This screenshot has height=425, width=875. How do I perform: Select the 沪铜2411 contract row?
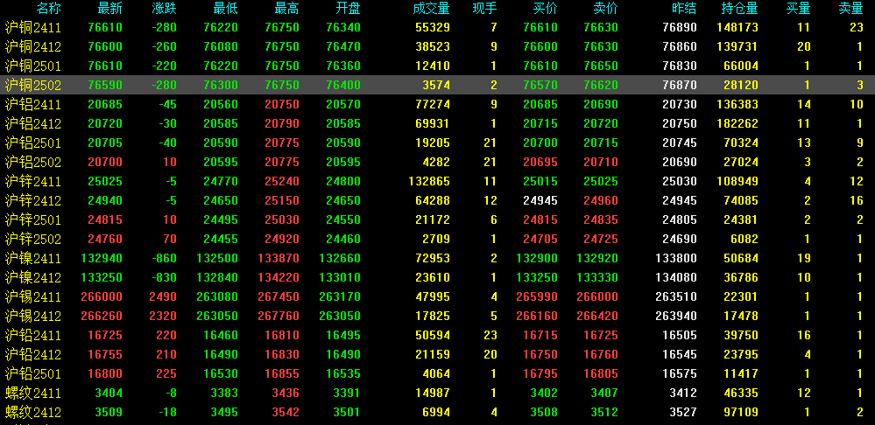438,27
